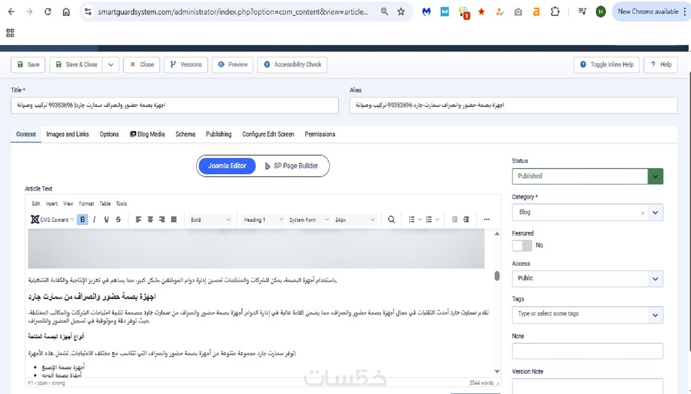Center align the article text
Image resolution: width=691 pixels, height=394 pixels.
coord(150,219)
